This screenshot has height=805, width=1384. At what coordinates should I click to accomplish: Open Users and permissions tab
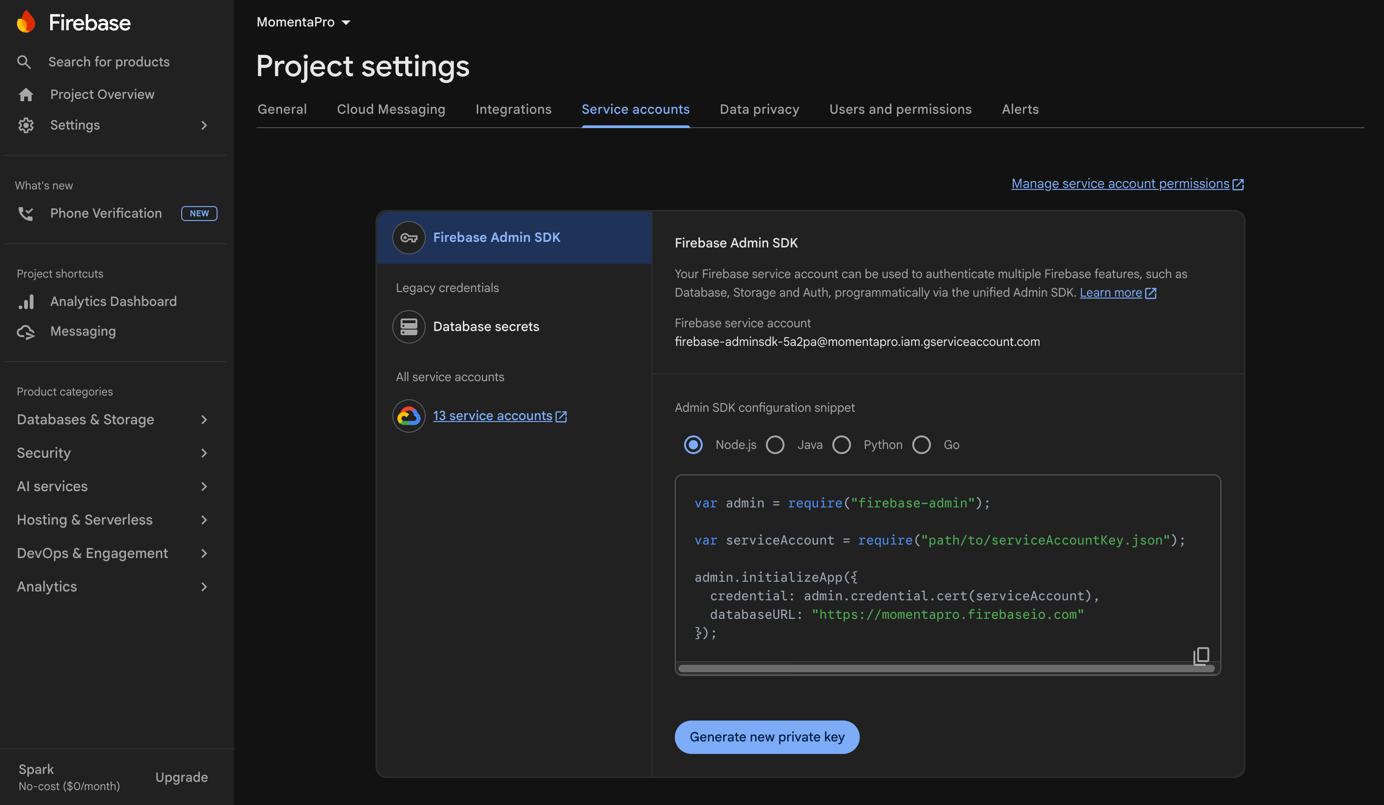coord(901,109)
